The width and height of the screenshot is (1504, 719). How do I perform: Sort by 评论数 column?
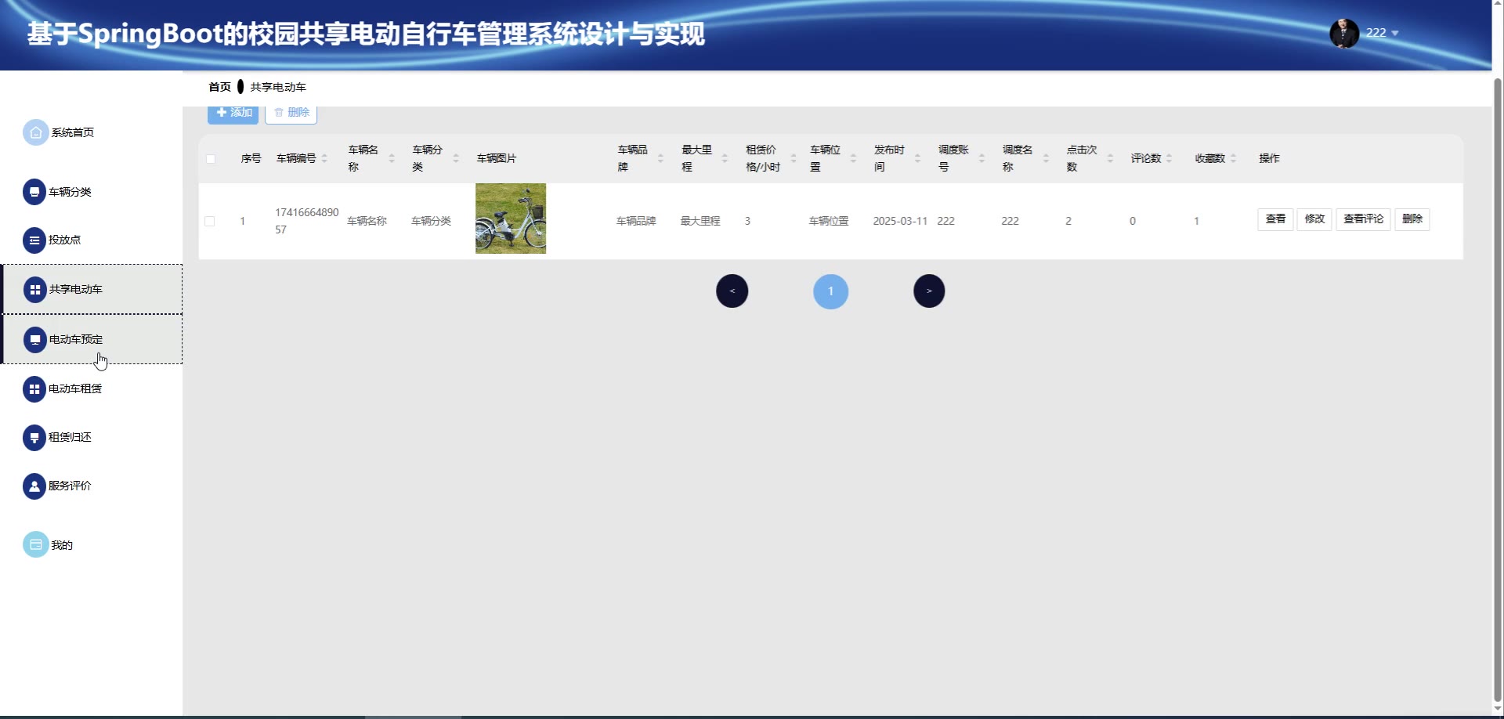(1170, 158)
